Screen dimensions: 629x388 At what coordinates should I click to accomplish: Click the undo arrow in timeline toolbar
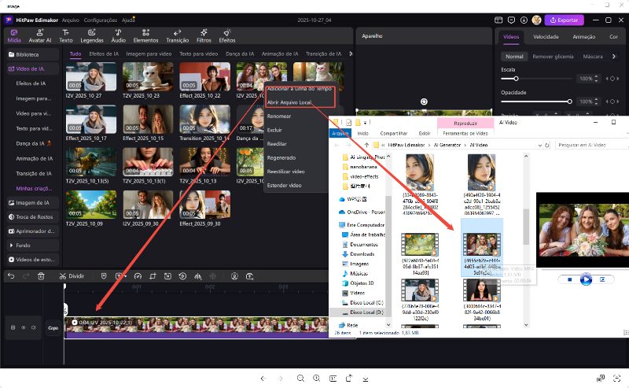click(x=11, y=276)
